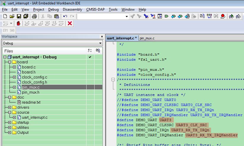The height and width of the screenshot is (146, 244).
Task: Expand the Output folder
Action: (10, 133)
